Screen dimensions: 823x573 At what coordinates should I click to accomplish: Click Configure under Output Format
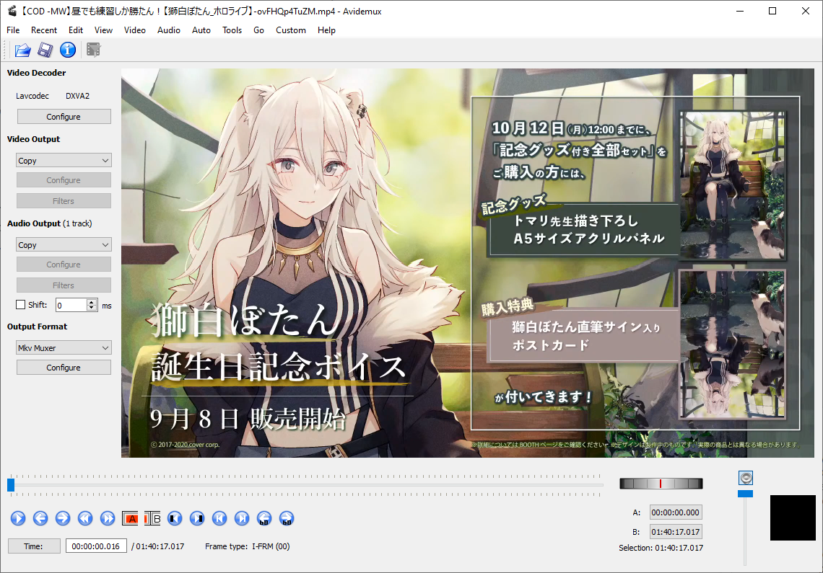pos(64,368)
